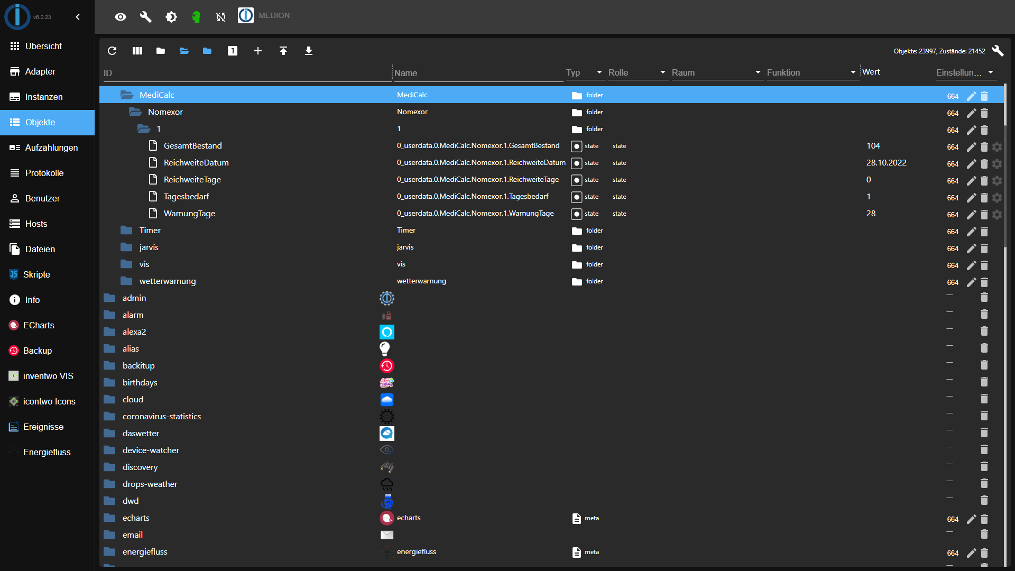1015x571 pixels.
Task: Open custom settings gear for WarnungTage
Action: [x=997, y=215]
